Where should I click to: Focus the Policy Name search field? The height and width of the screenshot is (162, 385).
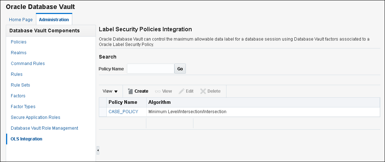150,69
